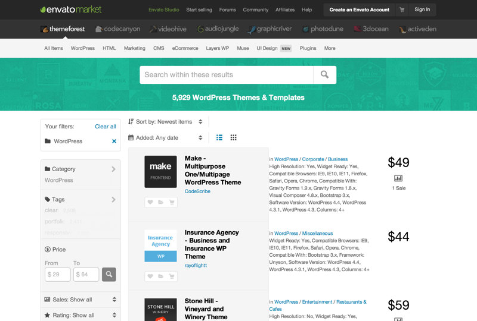Image resolution: width=477 pixels, height=321 pixels.
Task: Open the Forums link
Action: tap(228, 10)
